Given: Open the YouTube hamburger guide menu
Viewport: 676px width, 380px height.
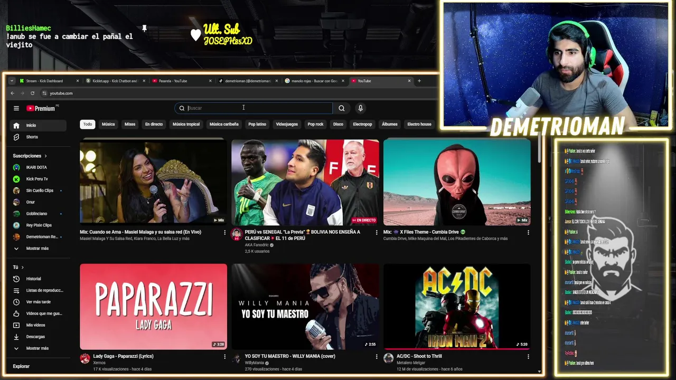Looking at the screenshot, I should [16, 108].
